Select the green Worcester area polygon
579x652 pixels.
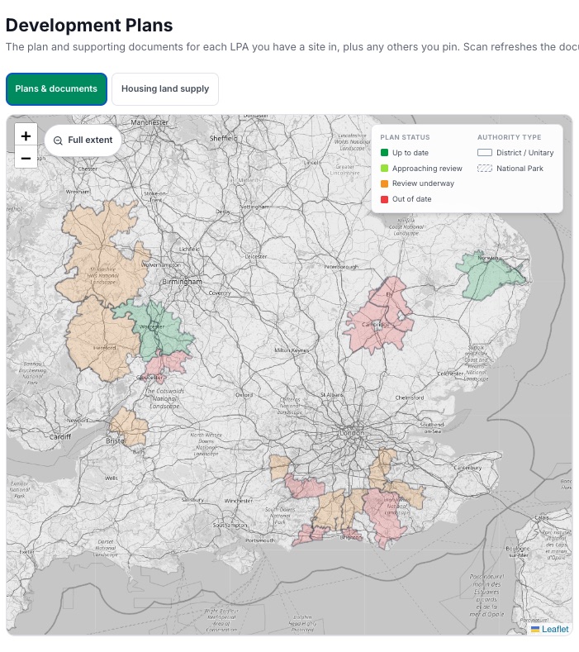(160, 333)
